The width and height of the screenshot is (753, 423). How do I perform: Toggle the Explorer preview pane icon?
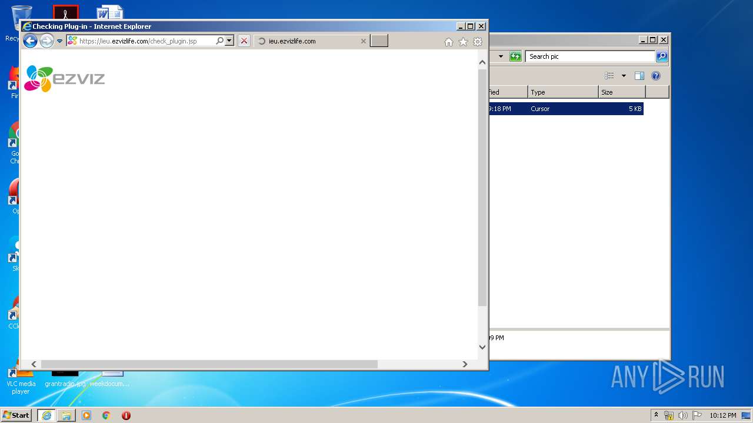tap(639, 76)
